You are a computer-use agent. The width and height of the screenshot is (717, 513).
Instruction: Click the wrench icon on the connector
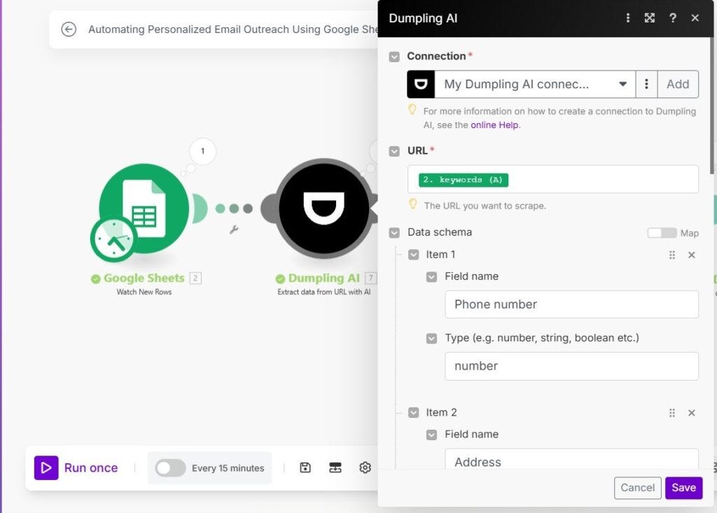tap(234, 230)
